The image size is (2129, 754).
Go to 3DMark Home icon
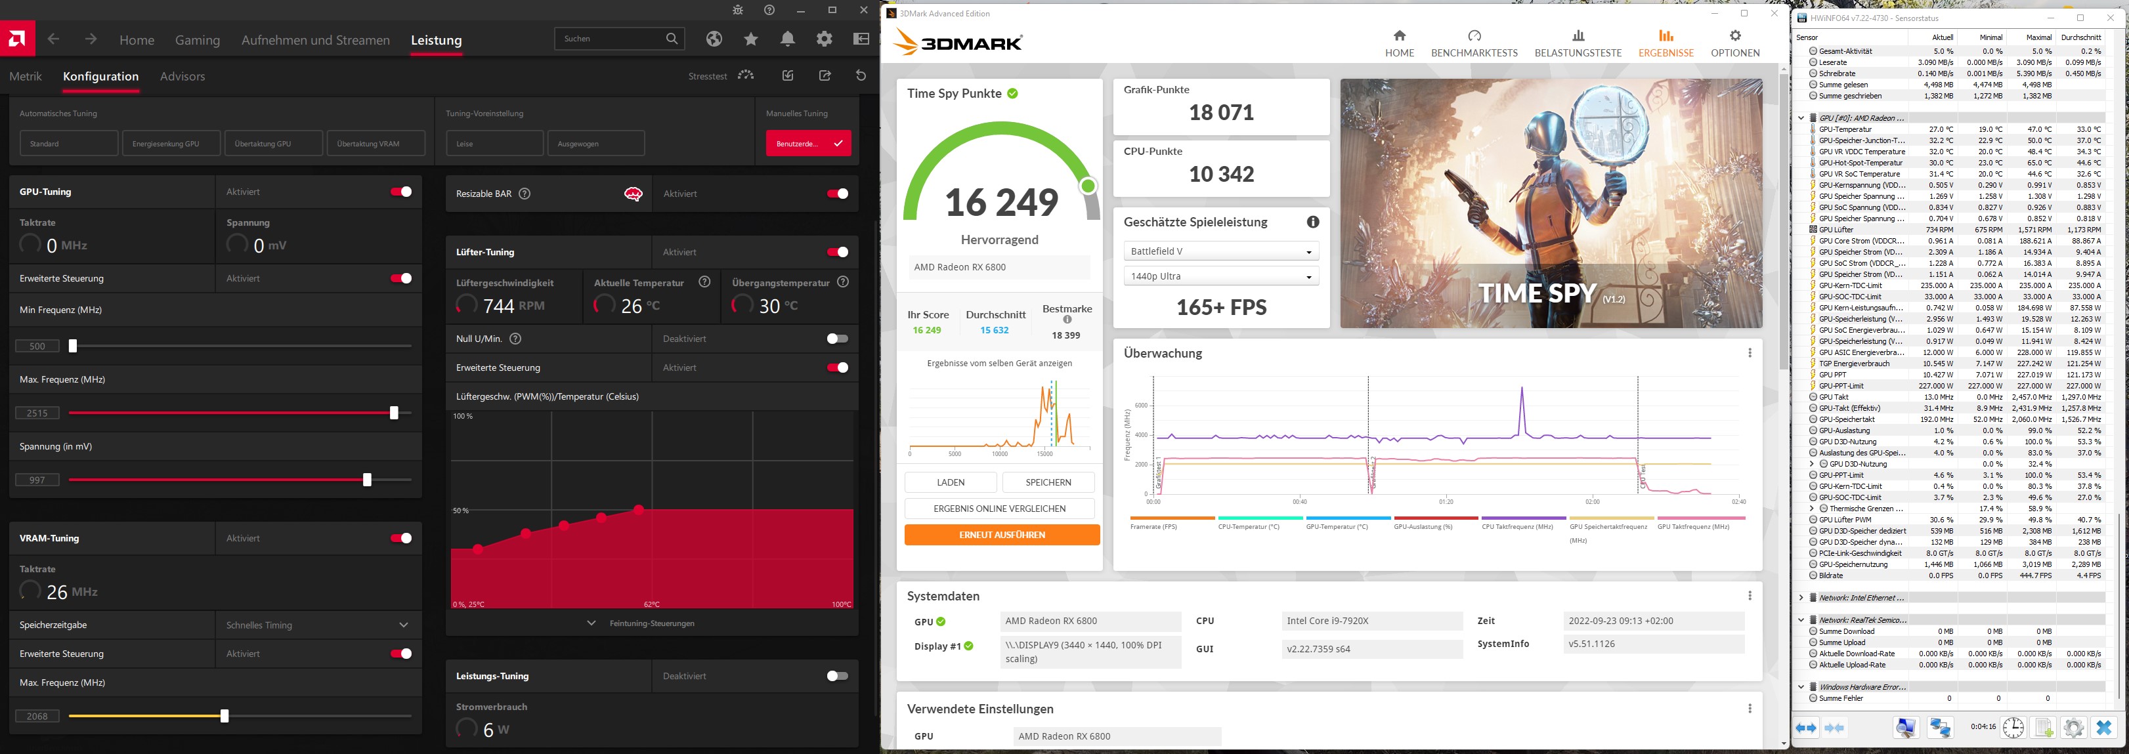[x=1399, y=36]
